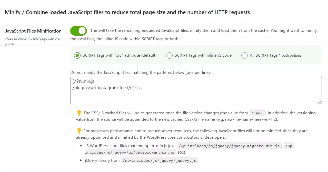Focus empty area of exclusion patterns textarea
The height and width of the screenshot is (172, 328).
point(196,97)
